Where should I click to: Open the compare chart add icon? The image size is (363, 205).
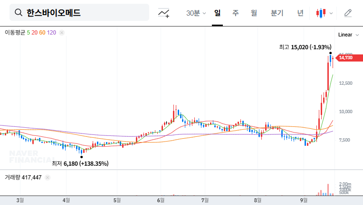[163, 13]
